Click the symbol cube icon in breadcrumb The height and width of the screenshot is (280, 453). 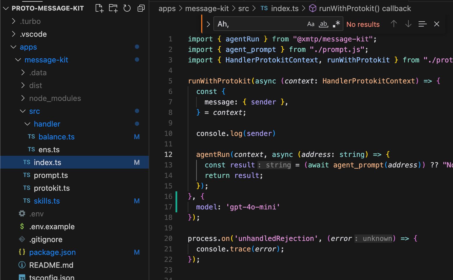(312, 8)
